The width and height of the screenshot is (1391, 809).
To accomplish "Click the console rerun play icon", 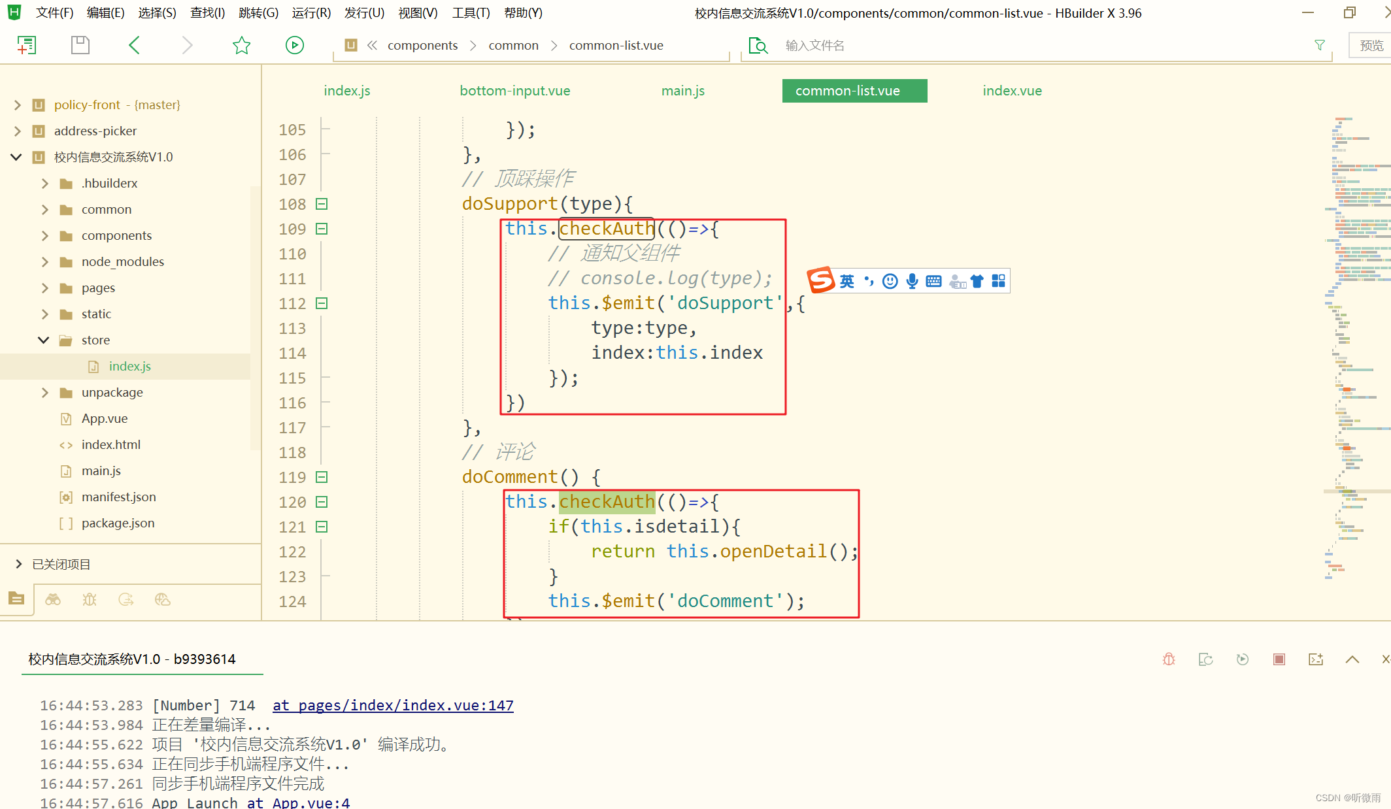I will coord(1243,659).
